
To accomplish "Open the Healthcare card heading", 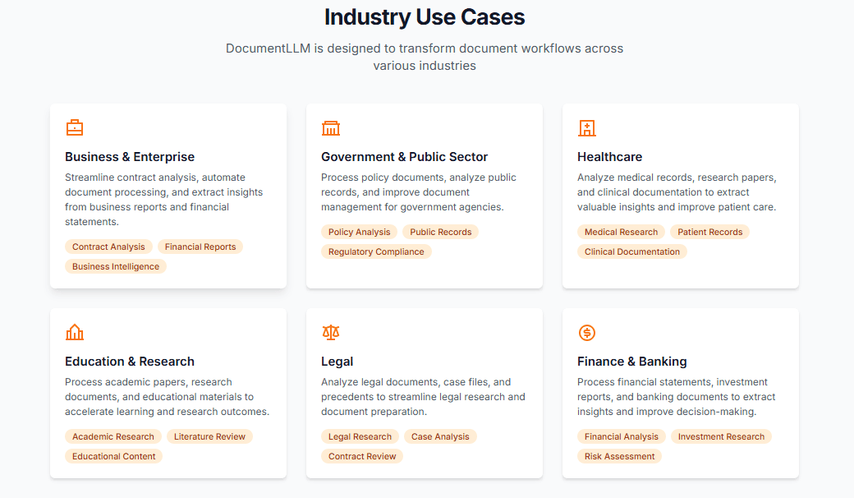I will point(609,157).
